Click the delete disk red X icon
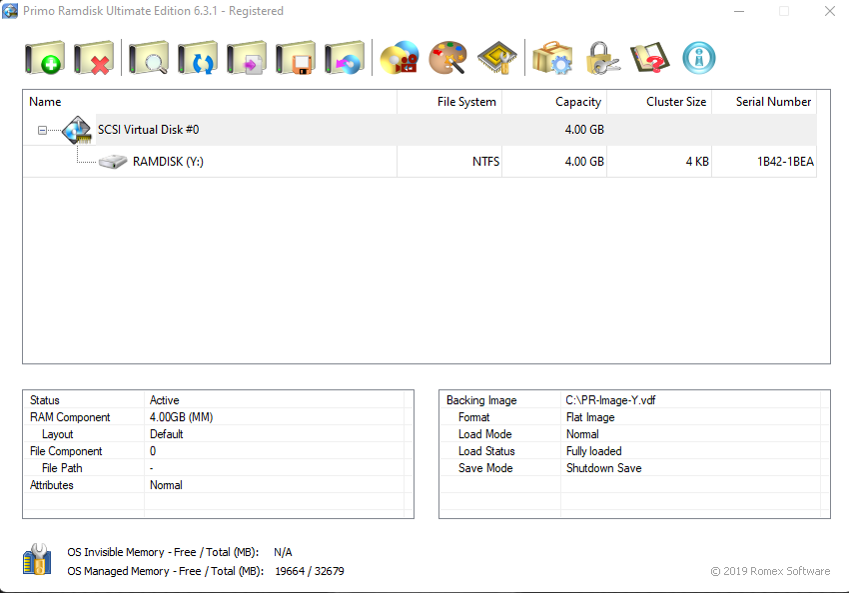Viewport: 849px width, 593px height. click(94, 58)
